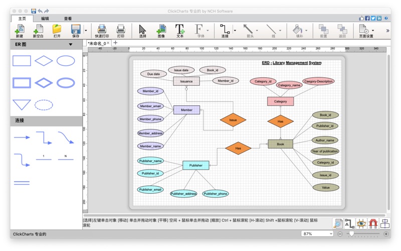Choose the dashed ellipse shape
The width and height of the screenshot is (401, 251).
tap(44, 105)
